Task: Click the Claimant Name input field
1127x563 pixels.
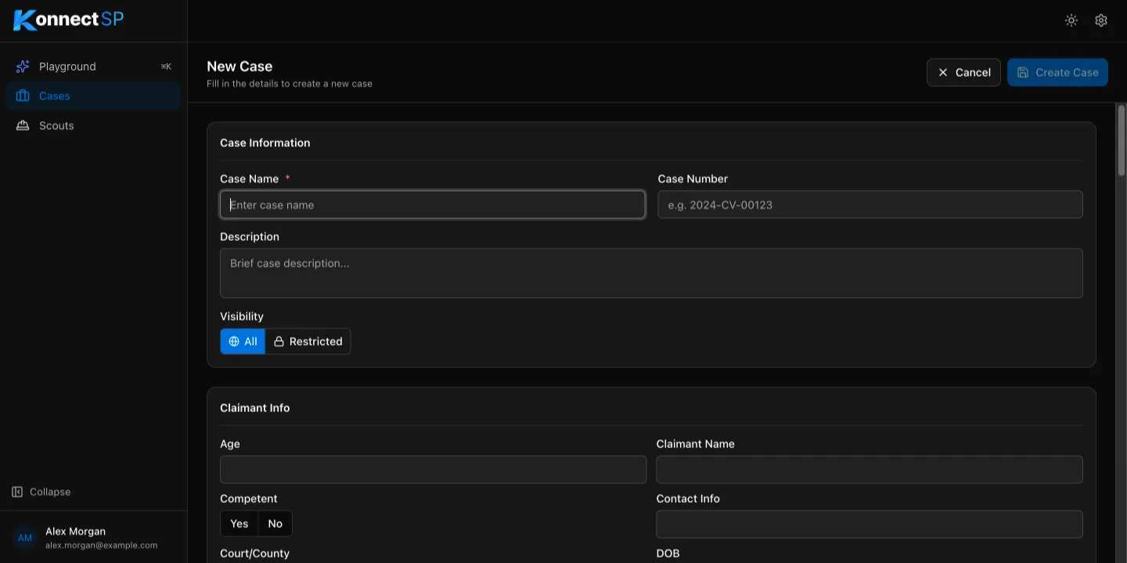Action: [870, 470]
